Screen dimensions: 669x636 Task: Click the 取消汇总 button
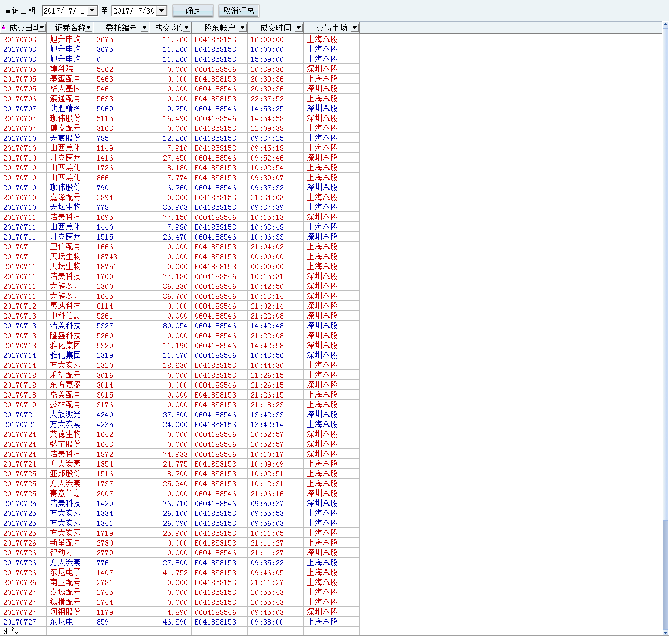(239, 10)
